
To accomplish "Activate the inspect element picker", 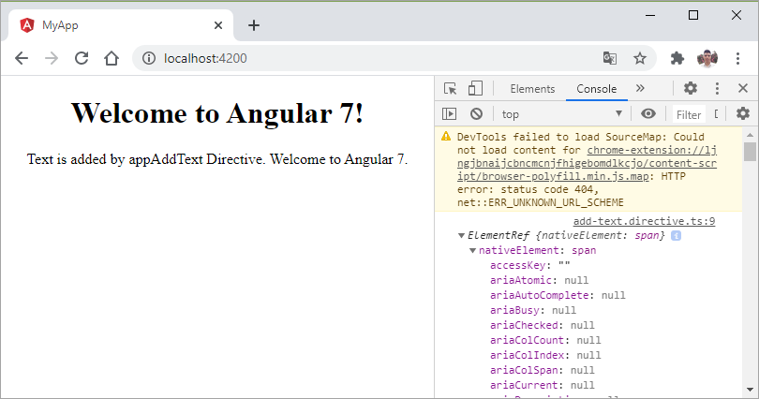I will 450,88.
